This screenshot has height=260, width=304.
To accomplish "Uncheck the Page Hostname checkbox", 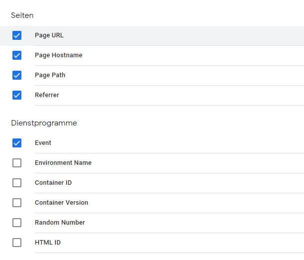I will [17, 55].
